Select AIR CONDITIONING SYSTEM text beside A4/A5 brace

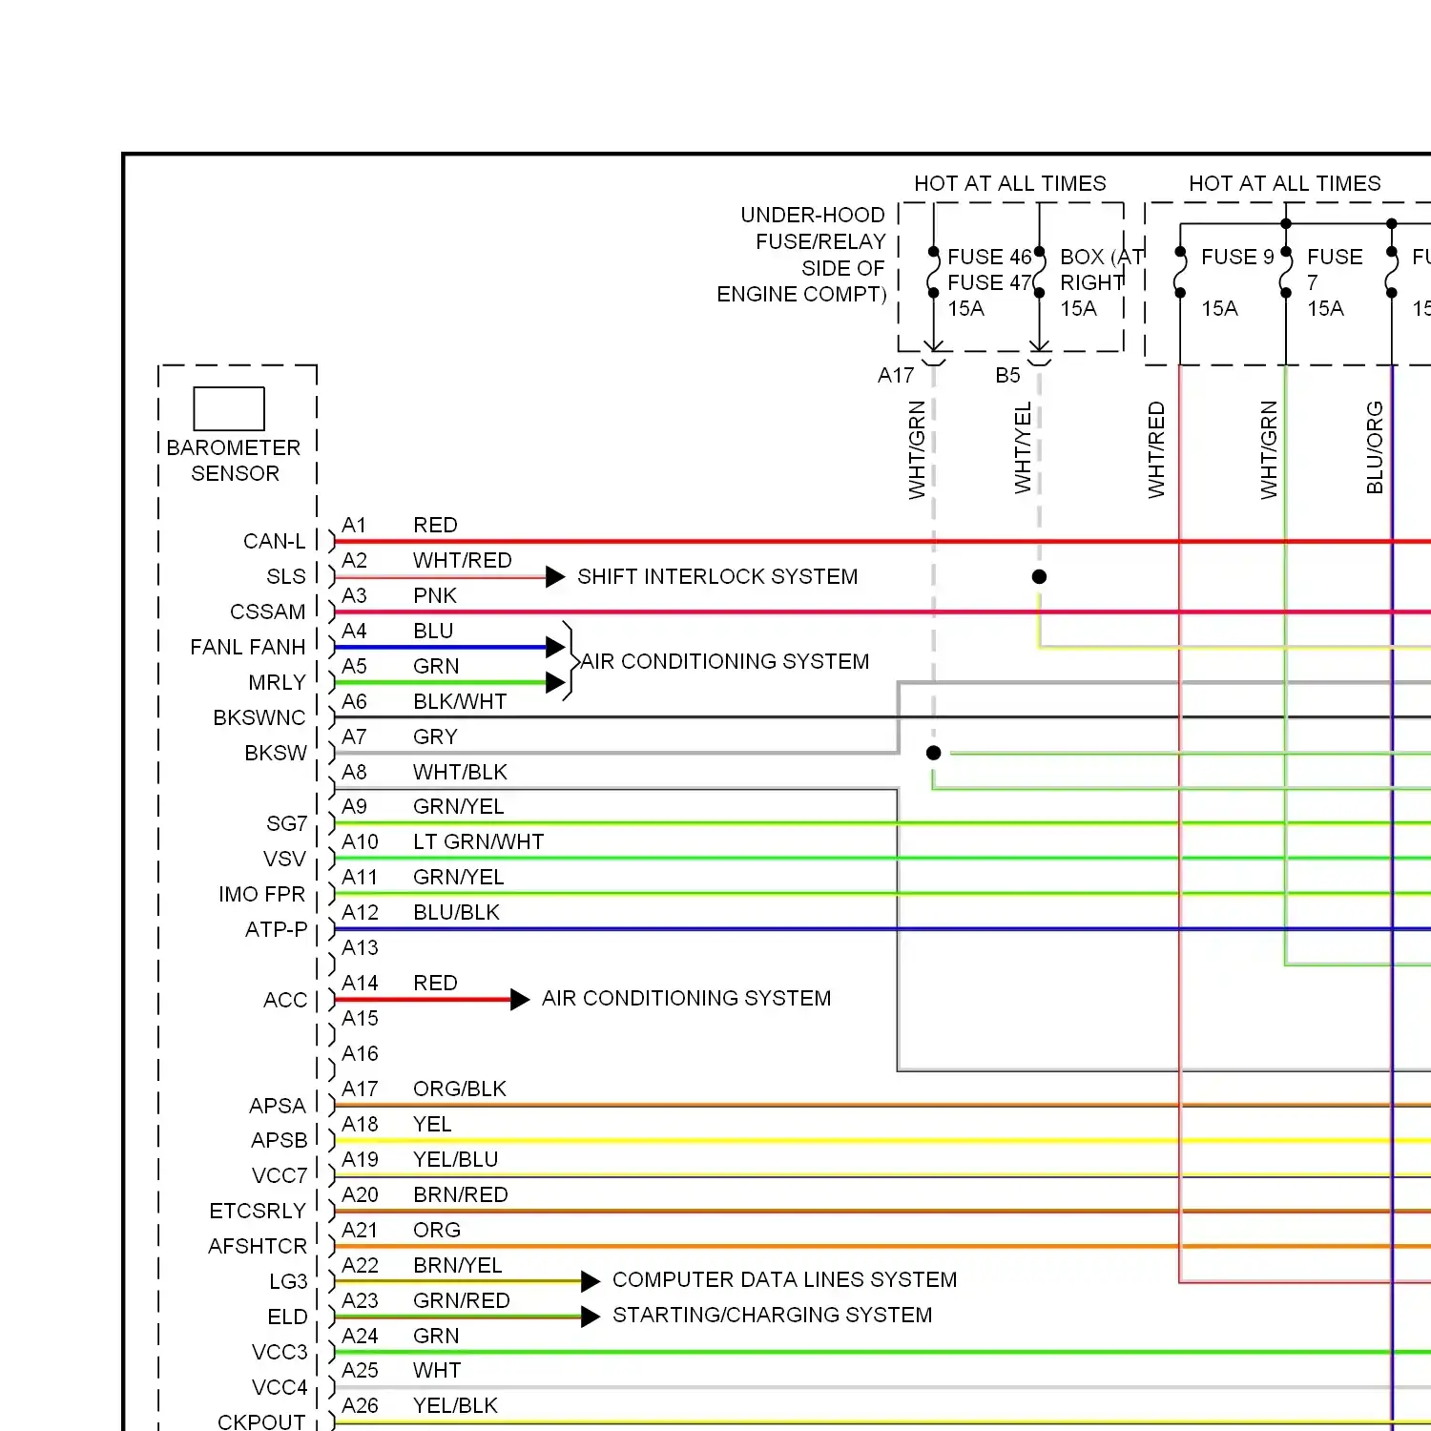click(x=725, y=661)
